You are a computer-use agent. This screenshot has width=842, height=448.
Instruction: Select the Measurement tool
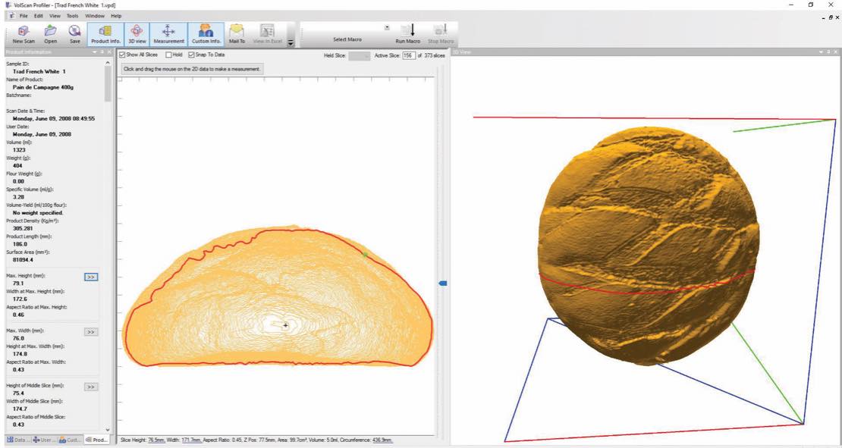click(x=168, y=34)
